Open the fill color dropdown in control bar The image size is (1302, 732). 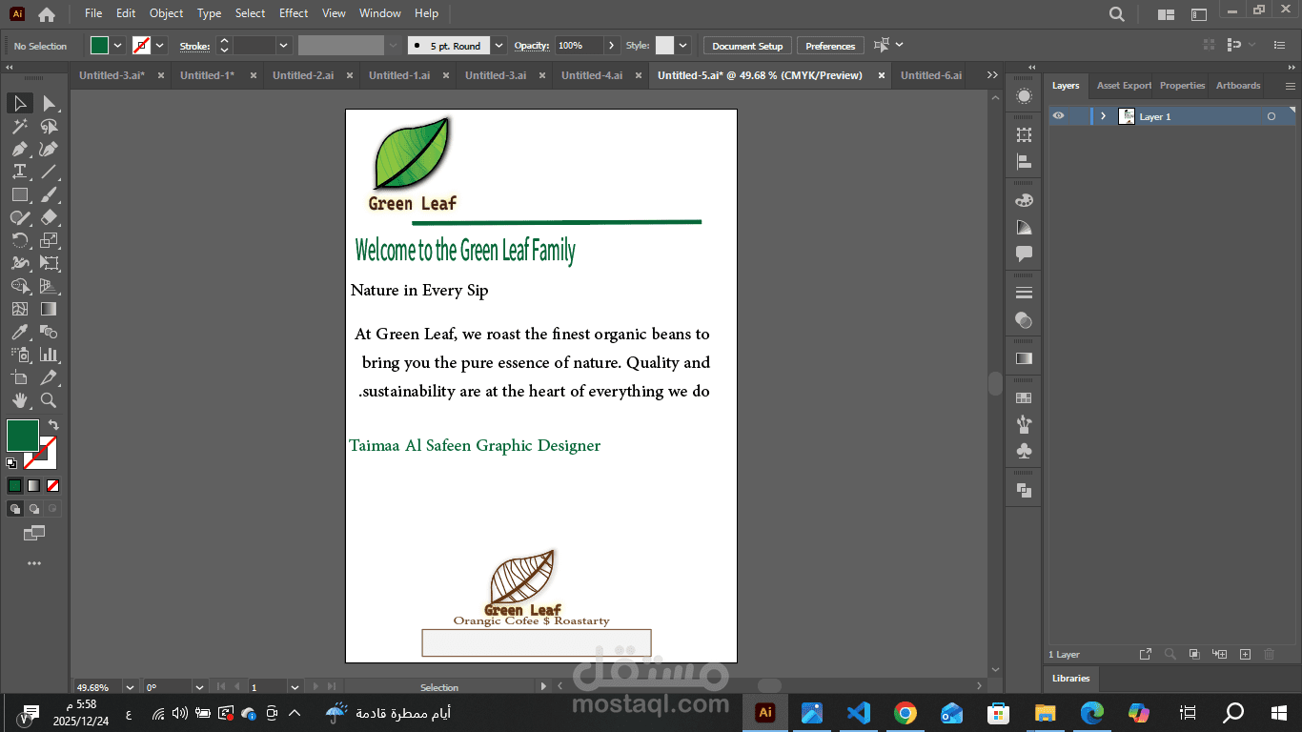pyautogui.click(x=118, y=46)
